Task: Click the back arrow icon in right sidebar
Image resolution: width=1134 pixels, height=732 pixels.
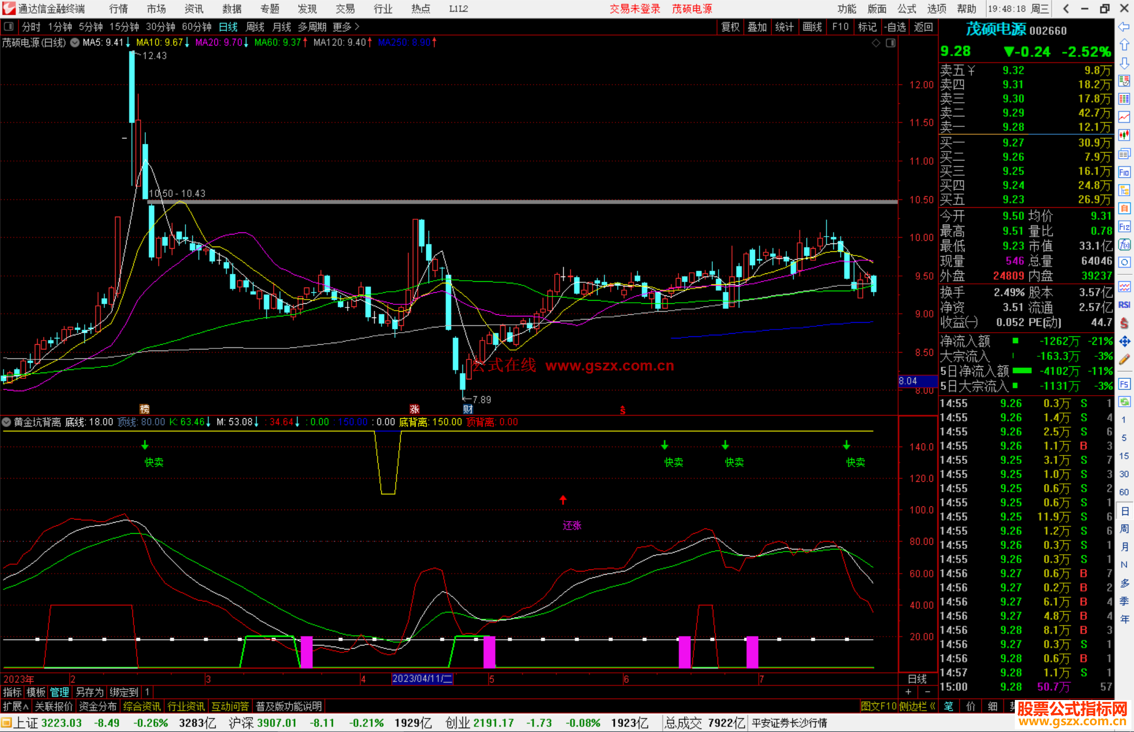Action: pos(1124,27)
